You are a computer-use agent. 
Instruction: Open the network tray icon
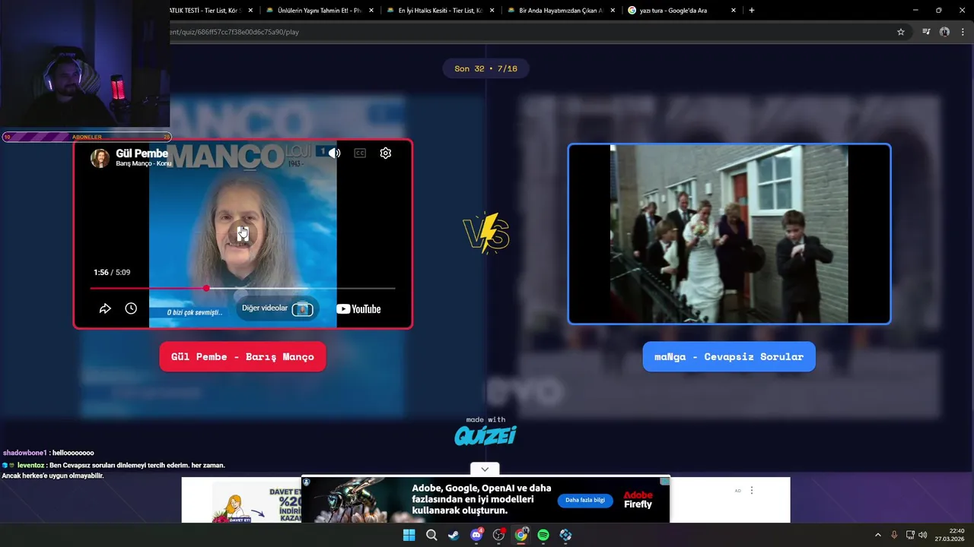tap(910, 535)
